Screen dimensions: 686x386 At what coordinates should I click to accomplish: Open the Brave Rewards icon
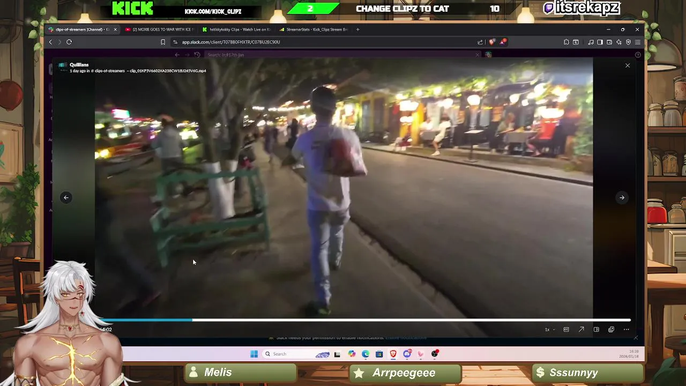tap(503, 42)
